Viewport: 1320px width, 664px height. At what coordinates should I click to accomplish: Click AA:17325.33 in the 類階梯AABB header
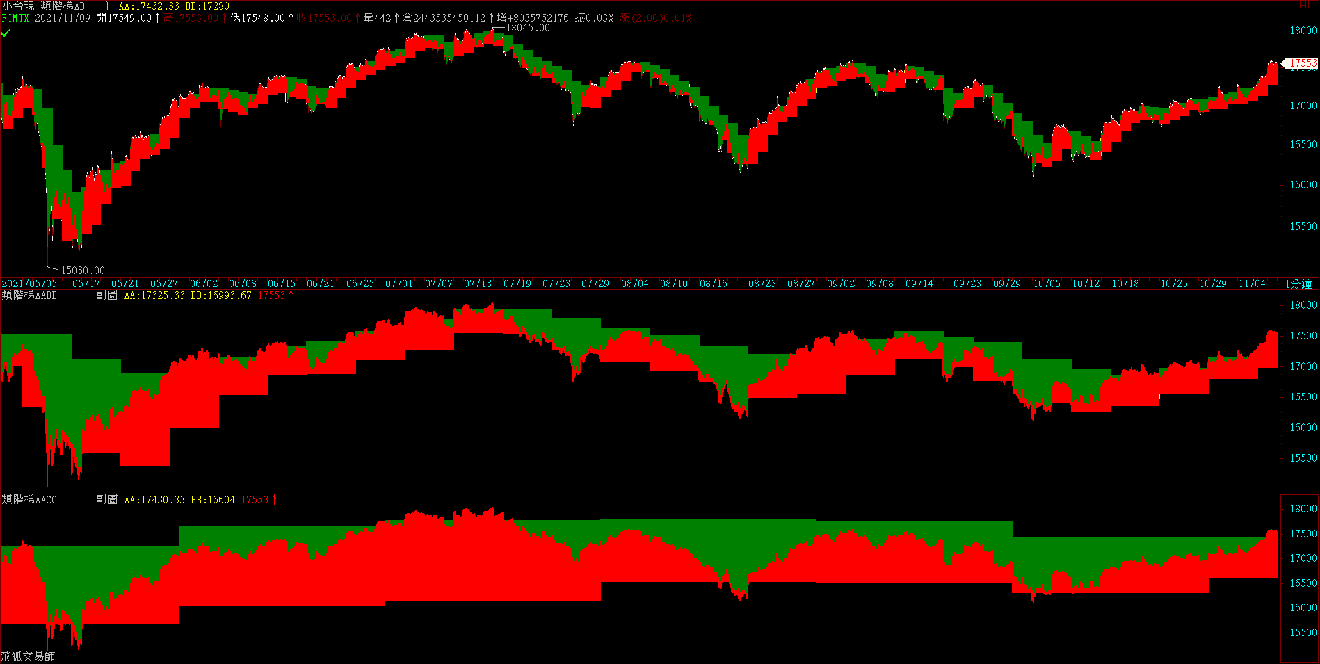click(154, 295)
